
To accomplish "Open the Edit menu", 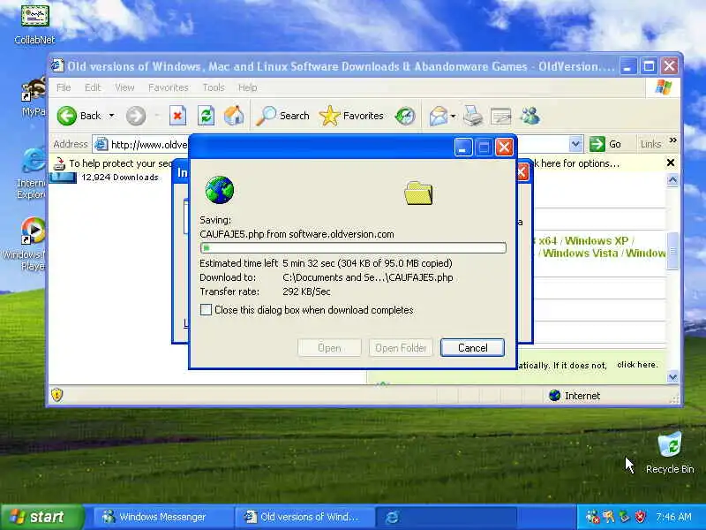I will tap(93, 87).
